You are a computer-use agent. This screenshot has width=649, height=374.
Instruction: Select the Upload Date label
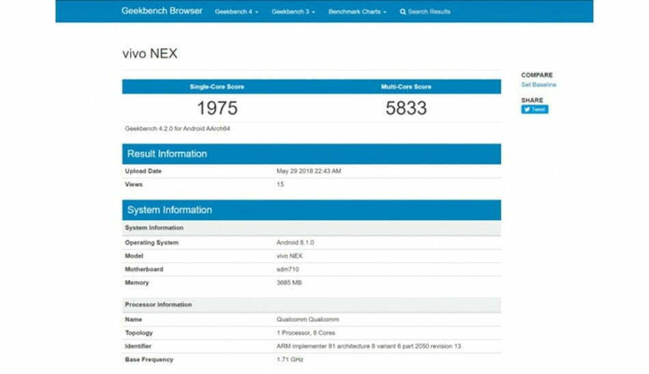[x=143, y=171]
